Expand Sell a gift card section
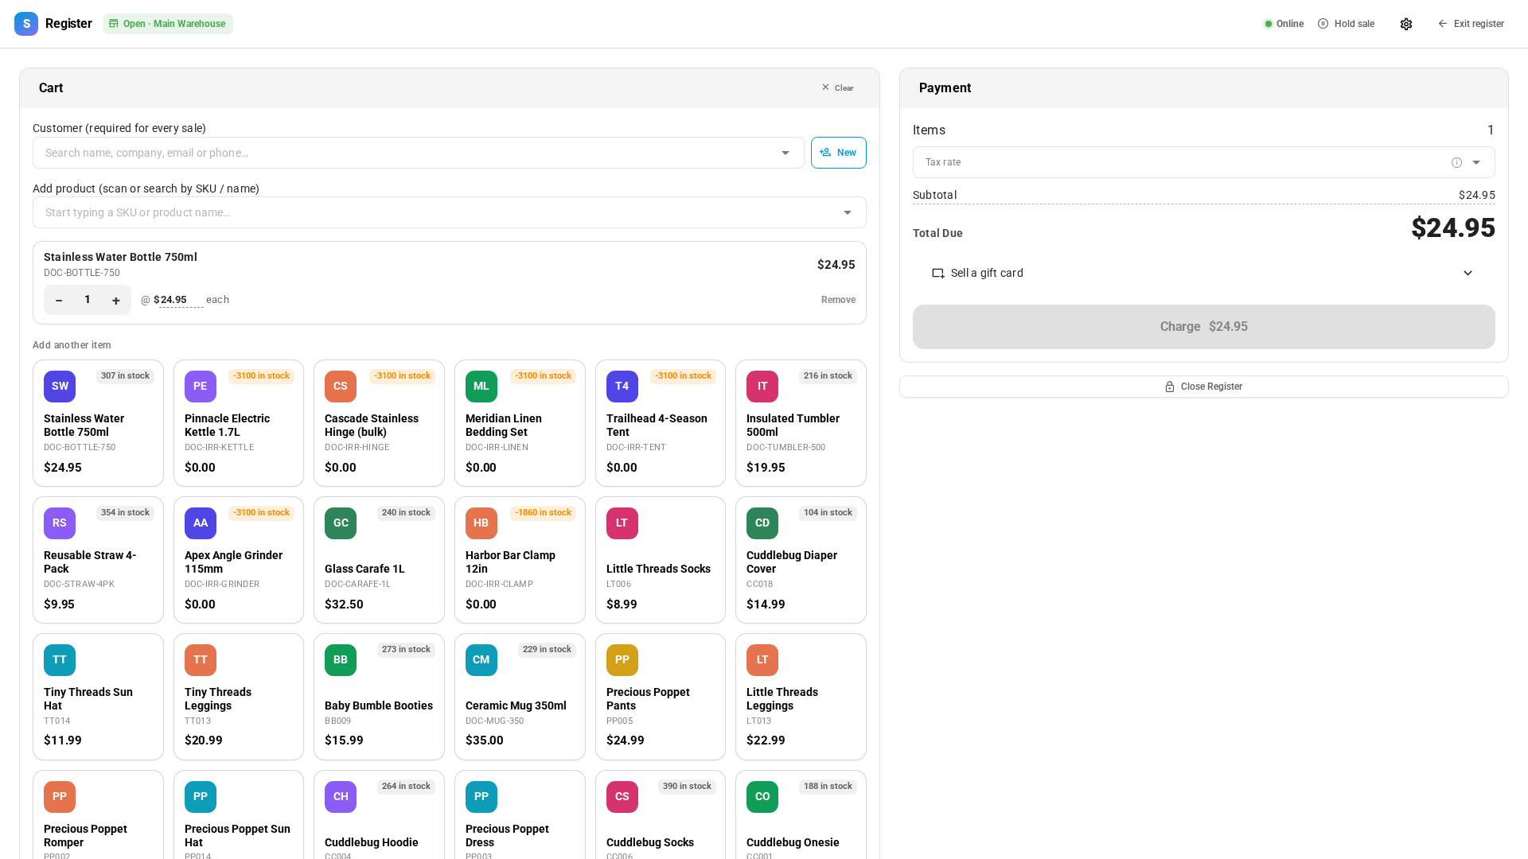Image resolution: width=1528 pixels, height=859 pixels. tap(1203, 273)
